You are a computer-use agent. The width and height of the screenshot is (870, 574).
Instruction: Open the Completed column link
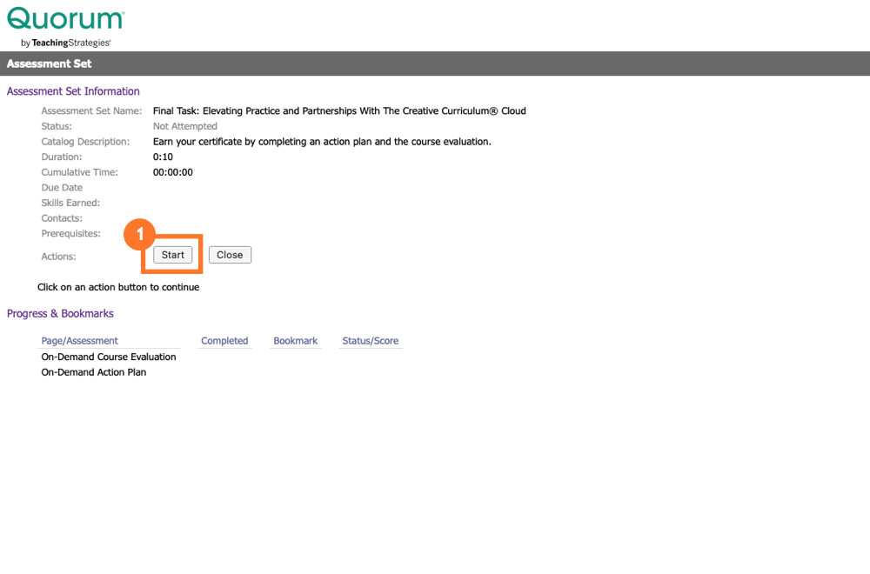coord(224,340)
